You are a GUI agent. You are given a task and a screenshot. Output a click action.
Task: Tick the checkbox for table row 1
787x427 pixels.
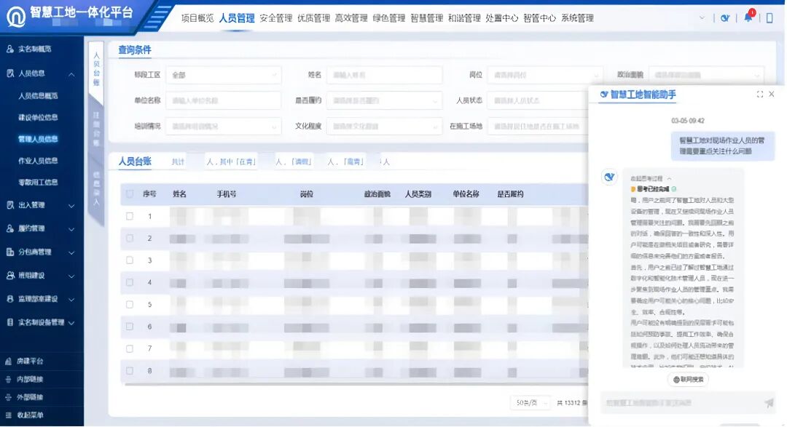click(x=130, y=215)
